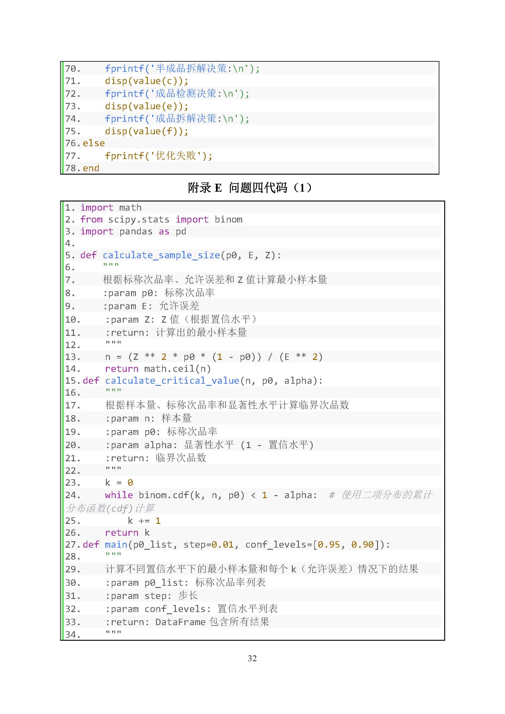
Task: Click line 70 fprintf '半成品拆解决策'
Action: point(182,68)
